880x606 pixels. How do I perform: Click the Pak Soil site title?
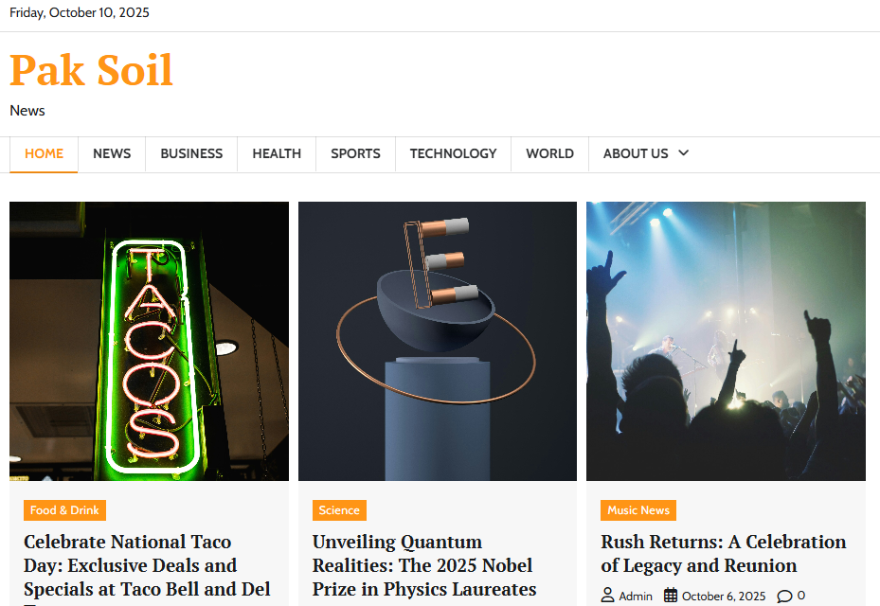pyautogui.click(x=92, y=71)
